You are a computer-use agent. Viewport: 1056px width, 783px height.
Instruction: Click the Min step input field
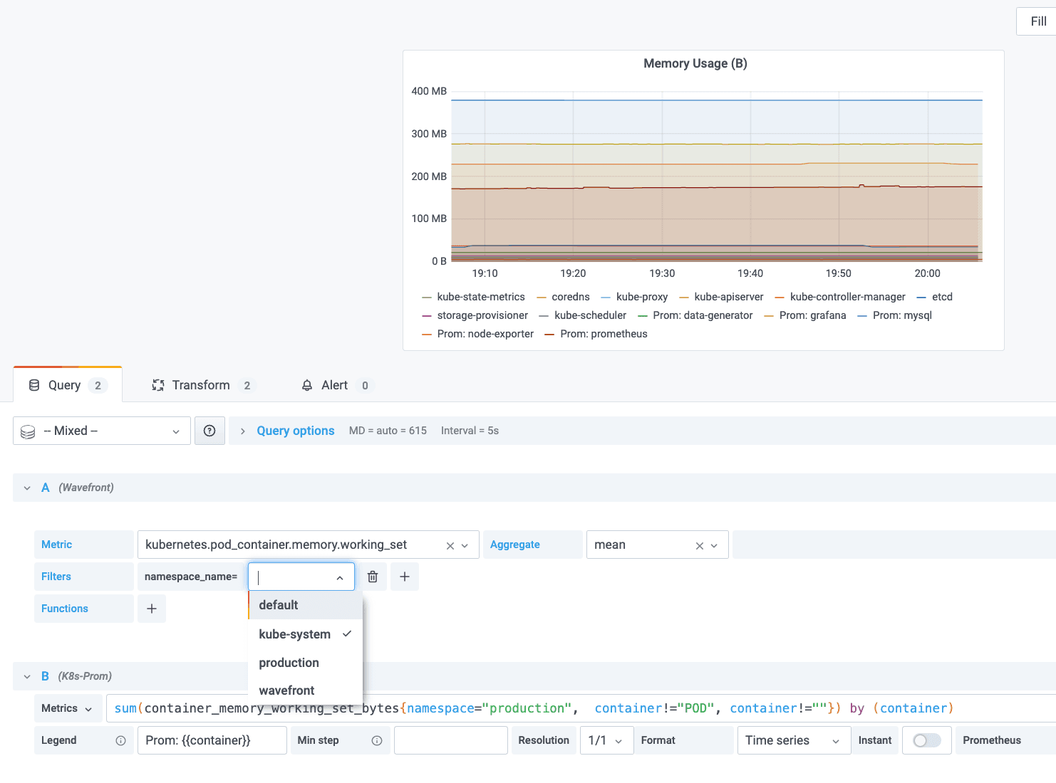450,740
